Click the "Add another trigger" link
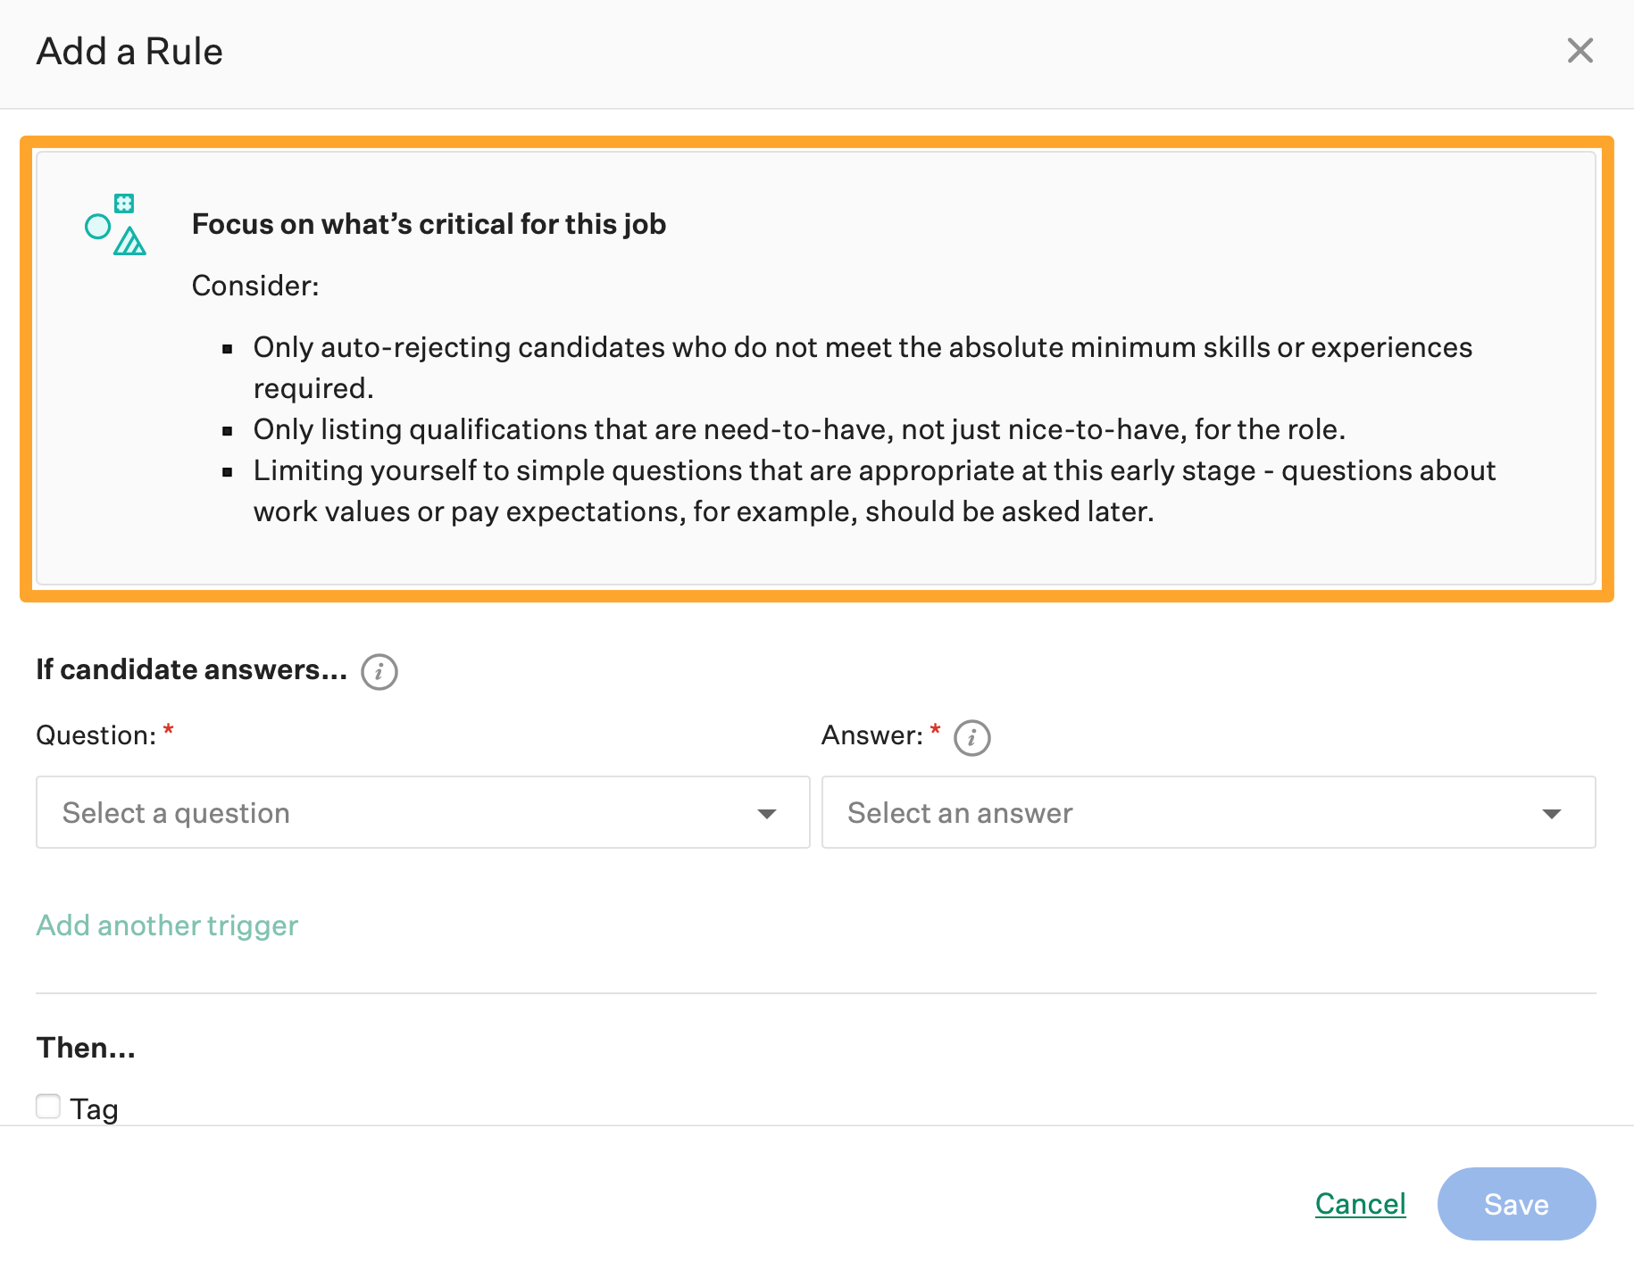 pyautogui.click(x=167, y=925)
